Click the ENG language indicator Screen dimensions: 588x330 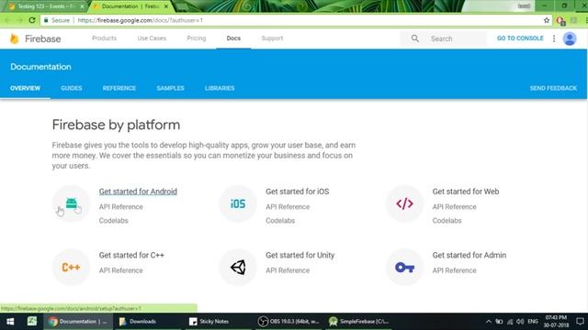533,322
